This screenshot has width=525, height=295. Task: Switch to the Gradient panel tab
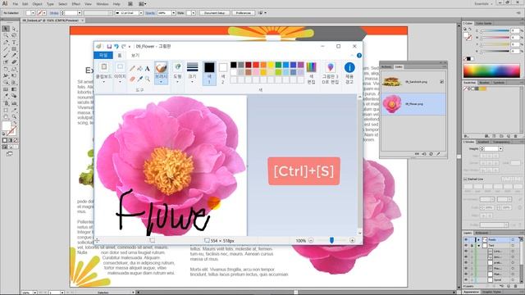483,142
